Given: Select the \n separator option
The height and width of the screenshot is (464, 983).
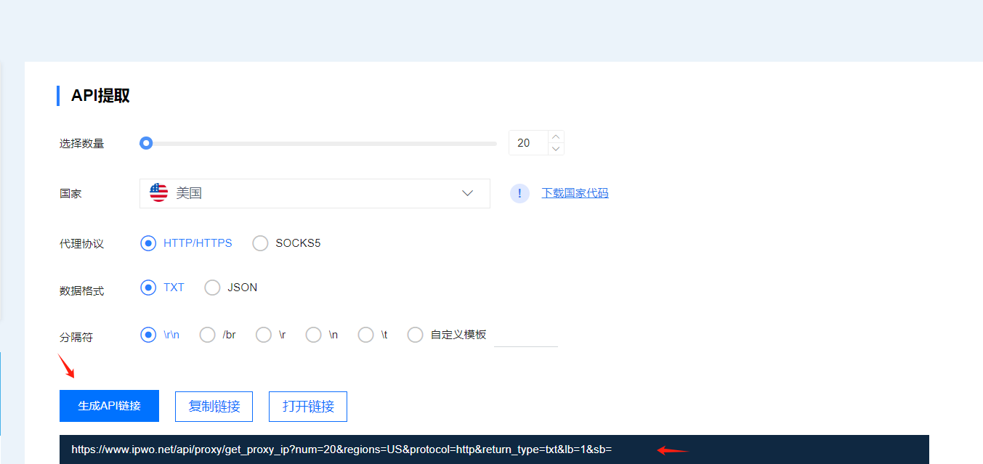Looking at the screenshot, I should point(313,335).
